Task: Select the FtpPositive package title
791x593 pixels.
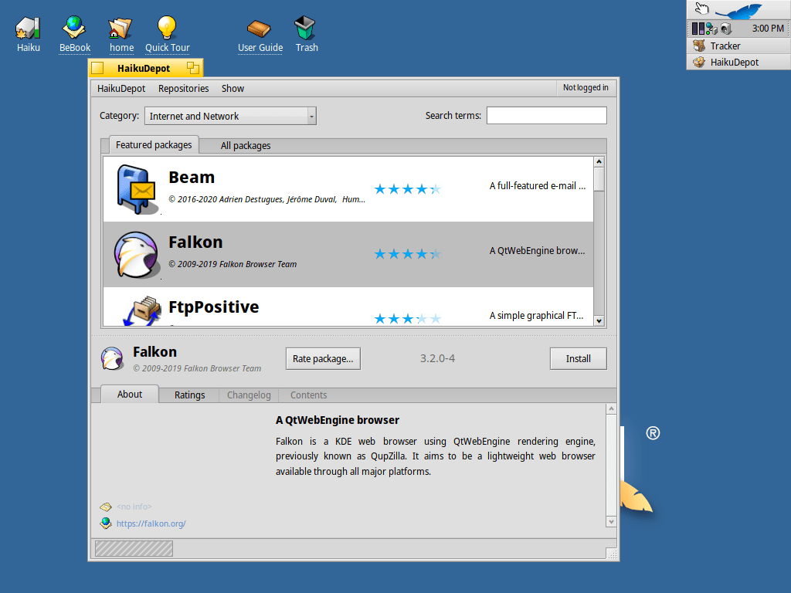Action: click(213, 307)
